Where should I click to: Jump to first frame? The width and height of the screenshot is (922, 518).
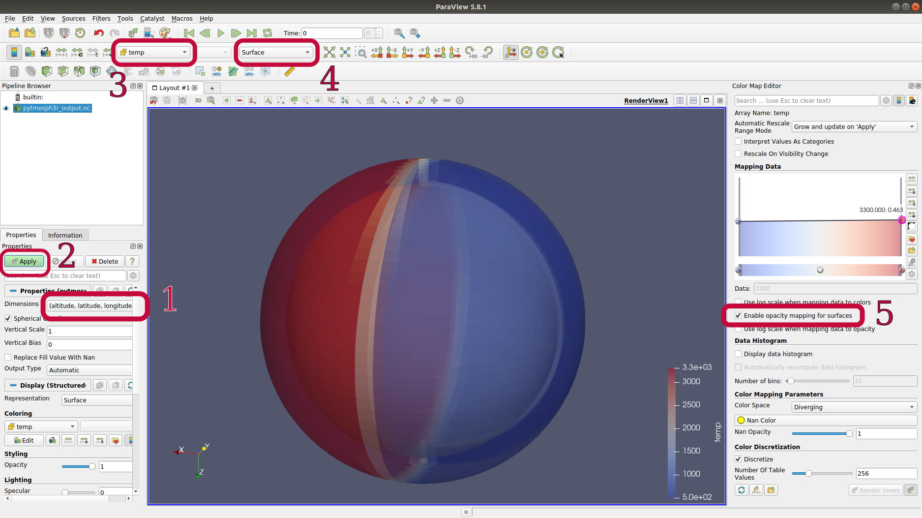pyautogui.click(x=189, y=33)
